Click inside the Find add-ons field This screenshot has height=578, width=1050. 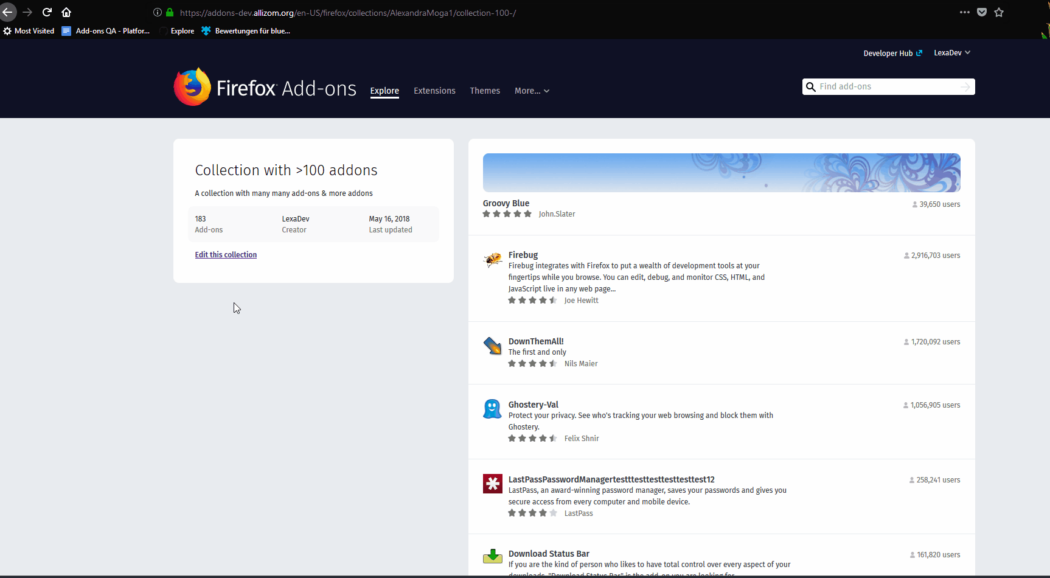tap(882, 86)
